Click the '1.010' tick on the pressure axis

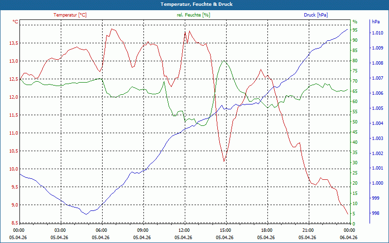[x=378, y=33]
